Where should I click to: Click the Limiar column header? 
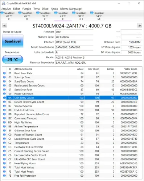click(111, 69)
